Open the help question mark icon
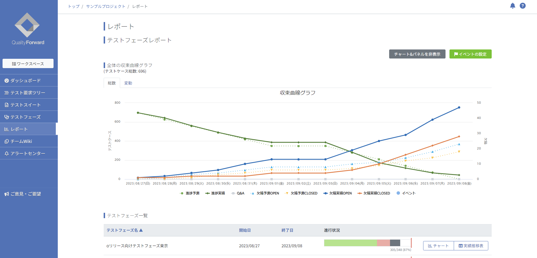The width and height of the screenshot is (537, 258). [523, 6]
